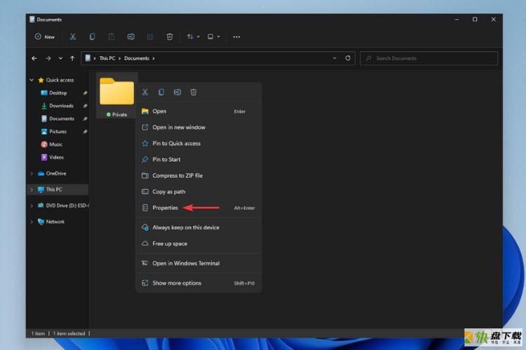Image resolution: width=526 pixels, height=350 pixels.
Task: Click Documents in the address breadcrumb
Action: pyautogui.click(x=137, y=58)
